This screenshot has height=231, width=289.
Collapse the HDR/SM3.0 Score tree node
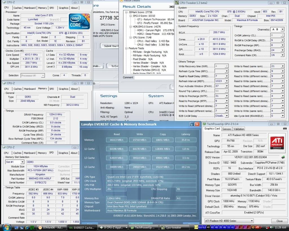tap(130, 27)
